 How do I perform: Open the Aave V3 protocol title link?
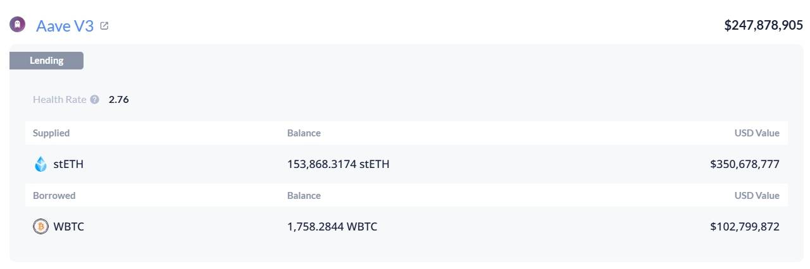65,26
